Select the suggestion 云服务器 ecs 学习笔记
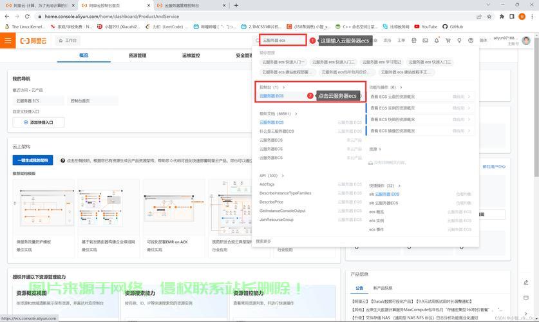539x322 pixels. pyautogui.click(x=382, y=62)
